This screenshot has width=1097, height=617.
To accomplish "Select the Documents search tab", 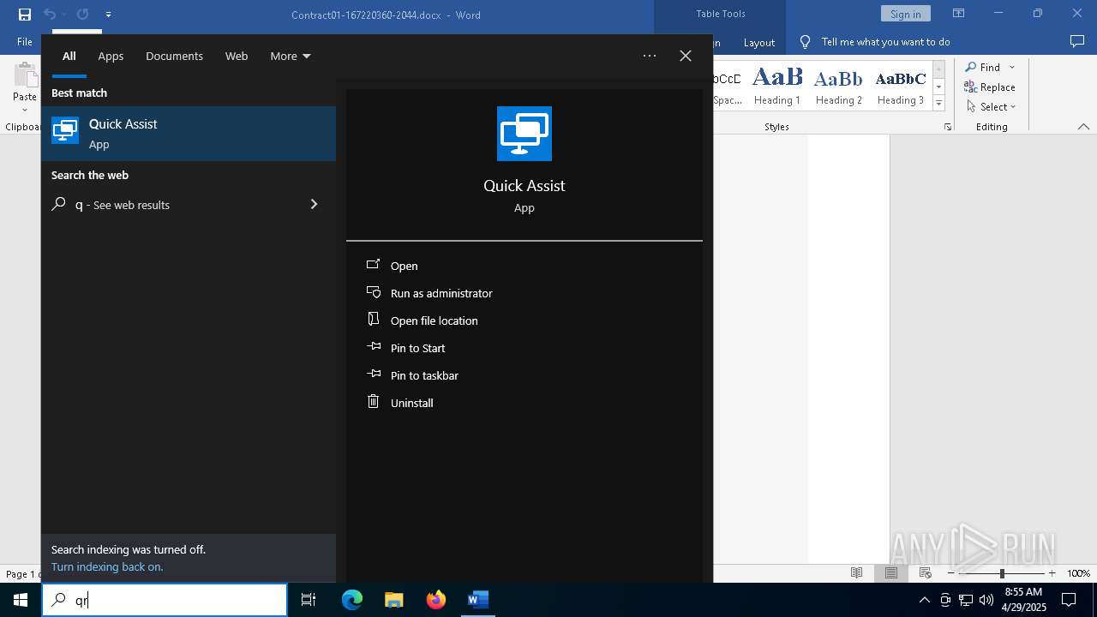I will 174,57.
